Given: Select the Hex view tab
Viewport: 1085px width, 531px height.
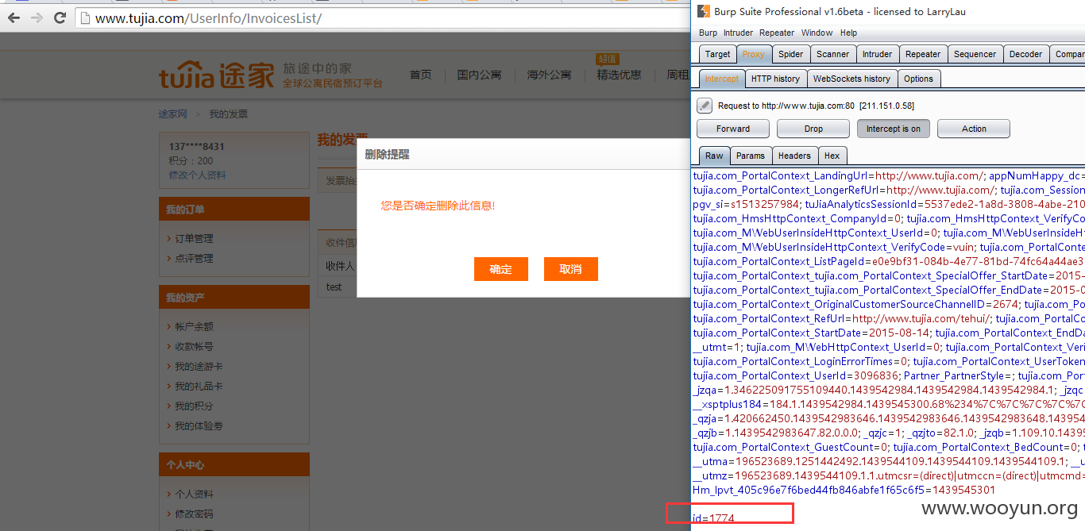Looking at the screenshot, I should pos(832,156).
